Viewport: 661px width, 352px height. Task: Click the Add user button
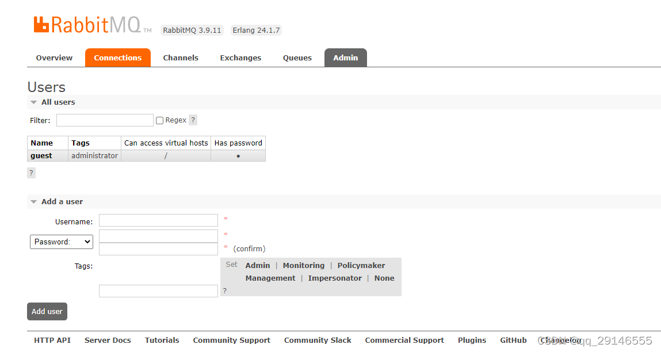coord(47,312)
